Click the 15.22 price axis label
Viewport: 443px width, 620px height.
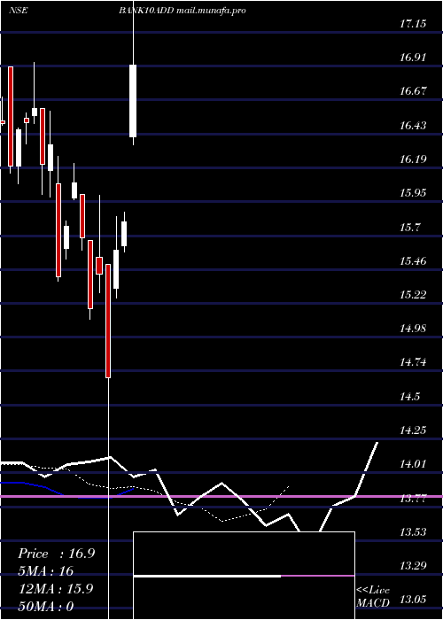(x=413, y=295)
